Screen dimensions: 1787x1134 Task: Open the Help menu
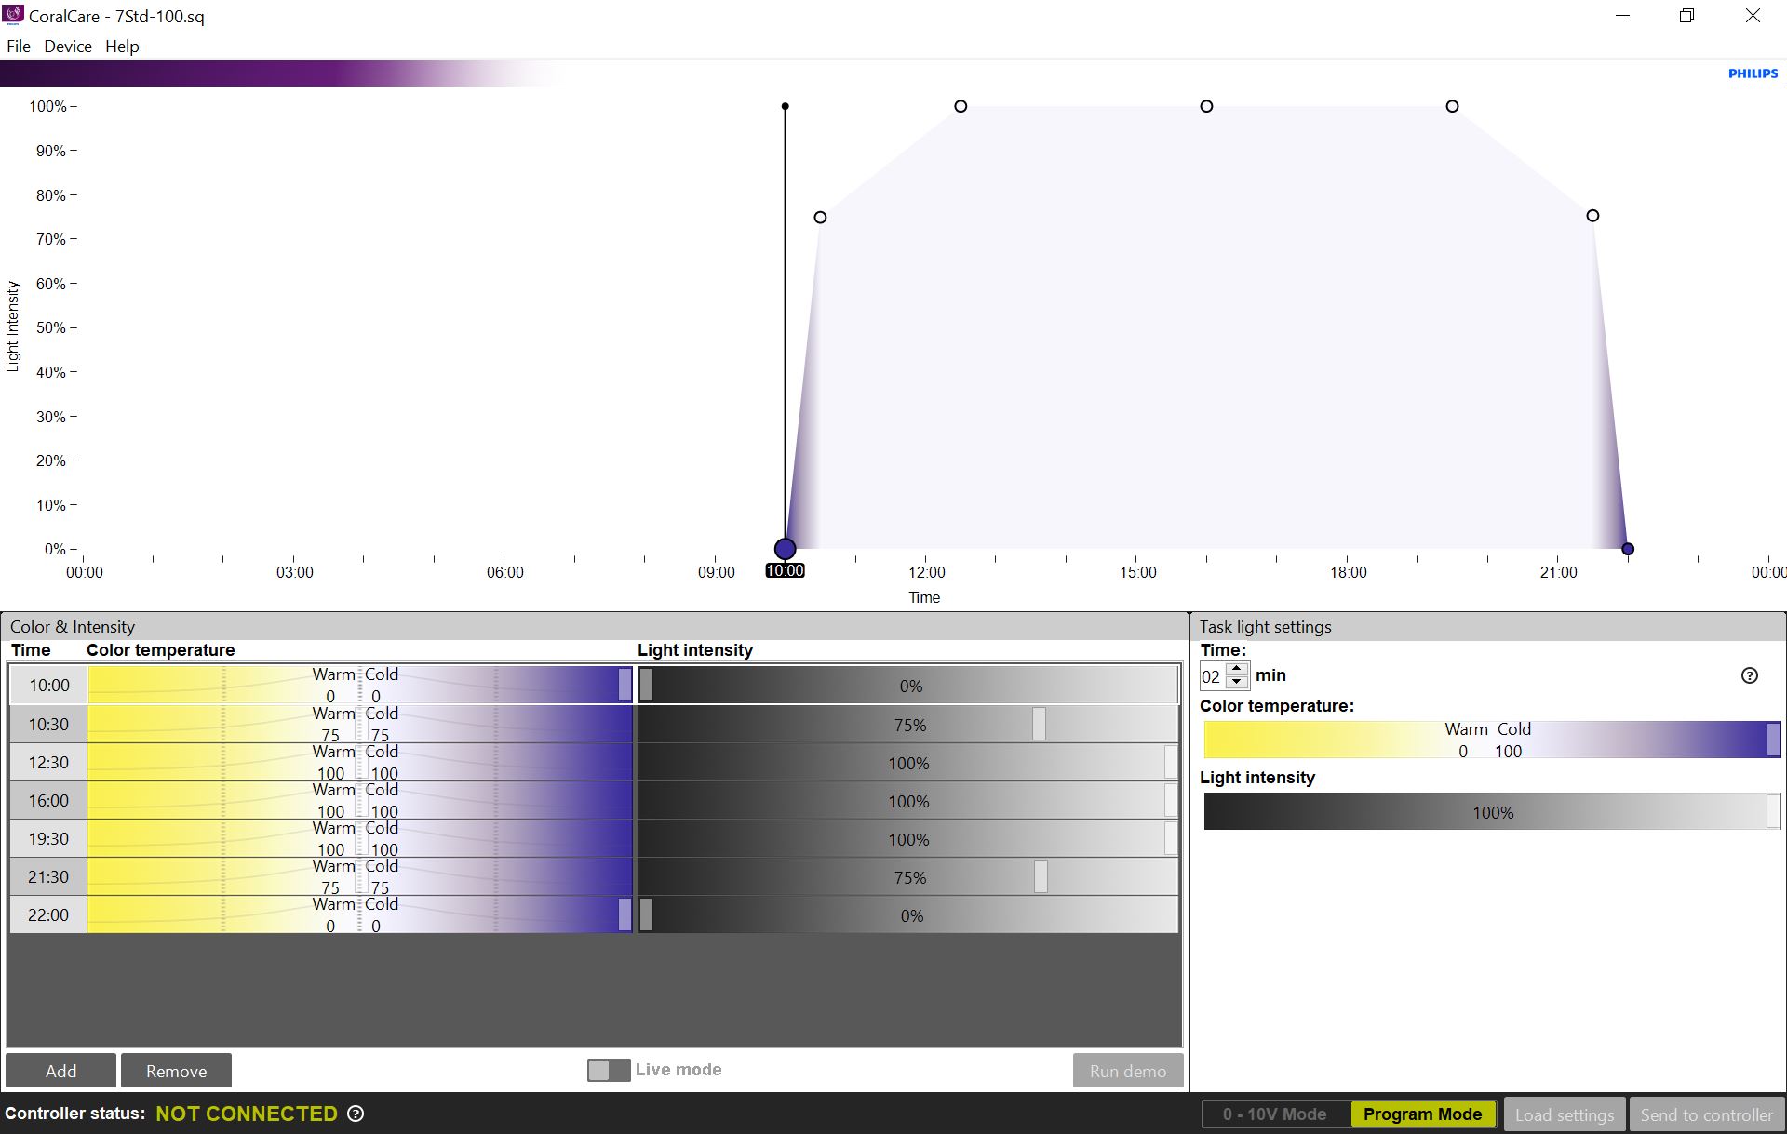[122, 47]
